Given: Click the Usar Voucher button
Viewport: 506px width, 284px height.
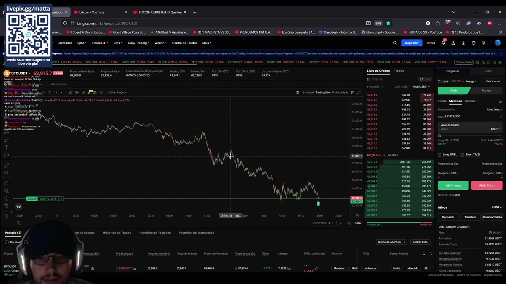Looking at the screenshot, I should pyautogui.click(x=493, y=81).
